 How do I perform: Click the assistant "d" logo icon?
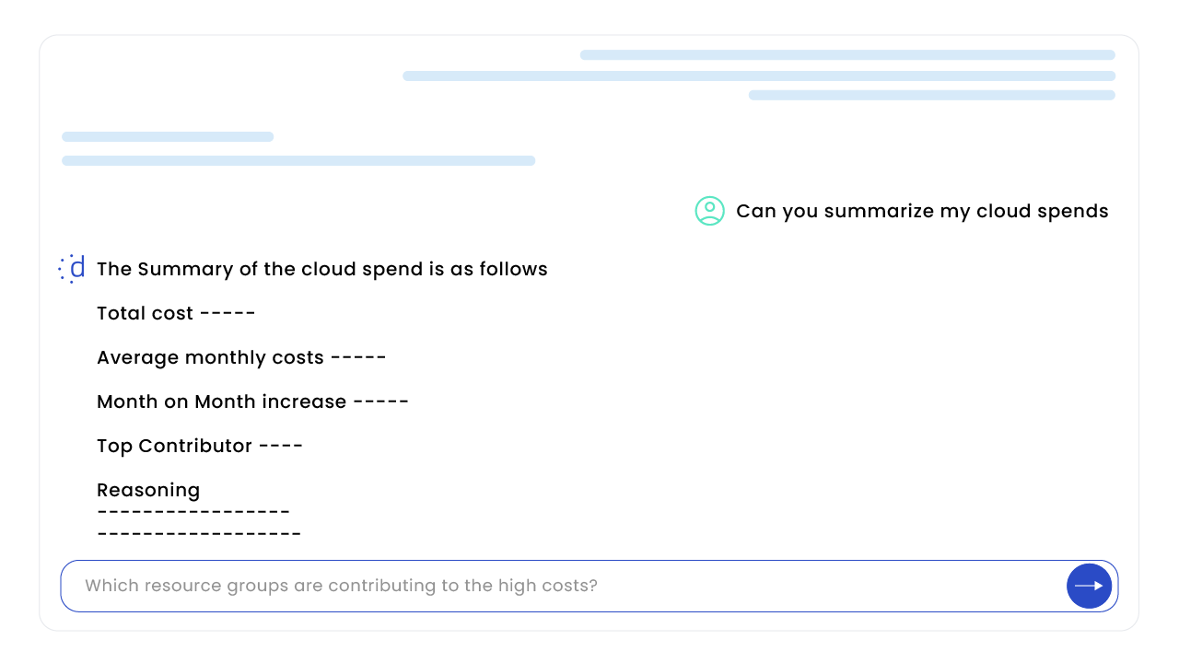pyautogui.click(x=73, y=268)
